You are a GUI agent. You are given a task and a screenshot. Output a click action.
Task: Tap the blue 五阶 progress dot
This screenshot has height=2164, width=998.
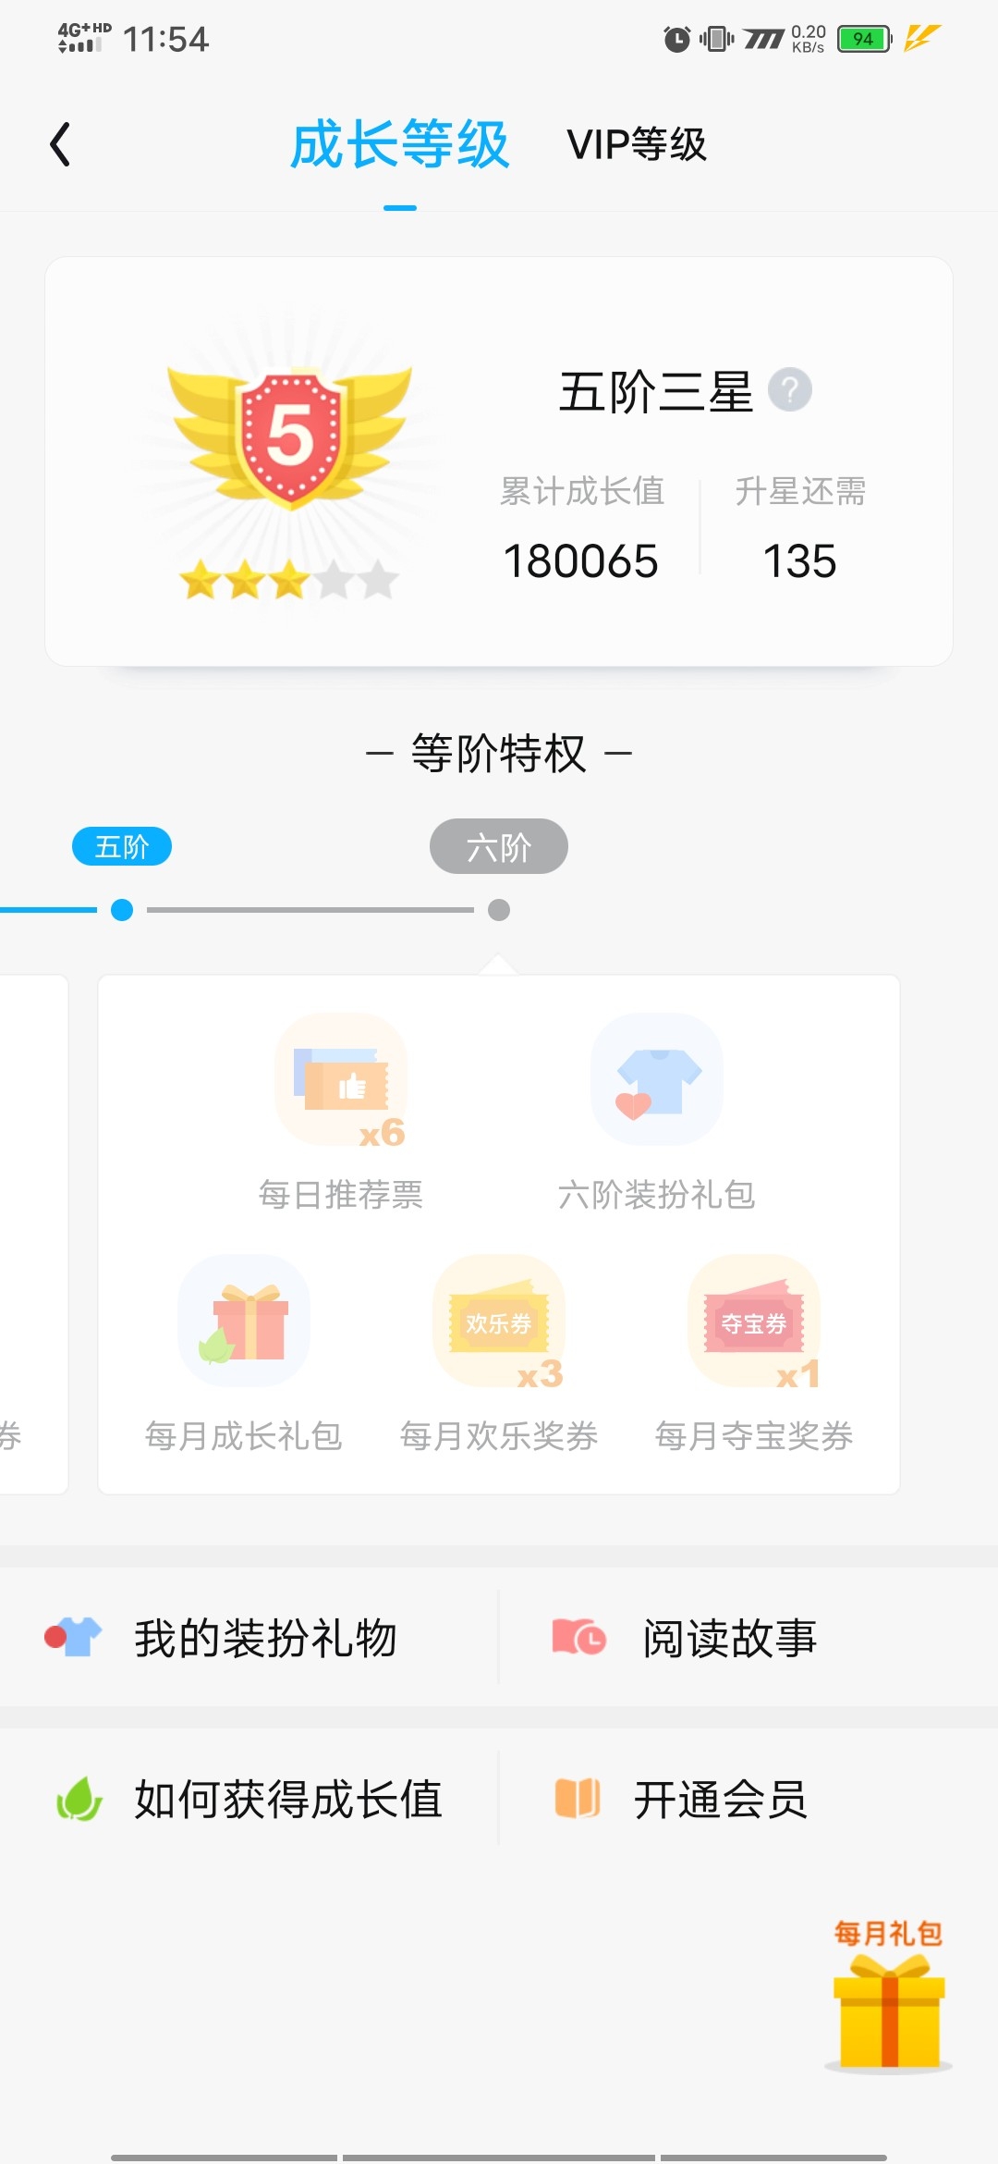122,910
